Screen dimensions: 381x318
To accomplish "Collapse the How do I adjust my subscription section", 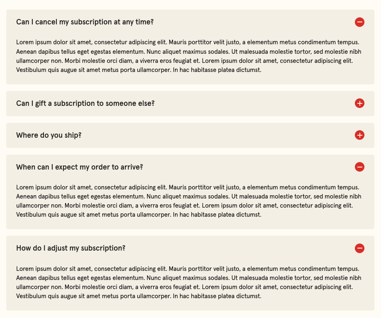I will point(359,249).
